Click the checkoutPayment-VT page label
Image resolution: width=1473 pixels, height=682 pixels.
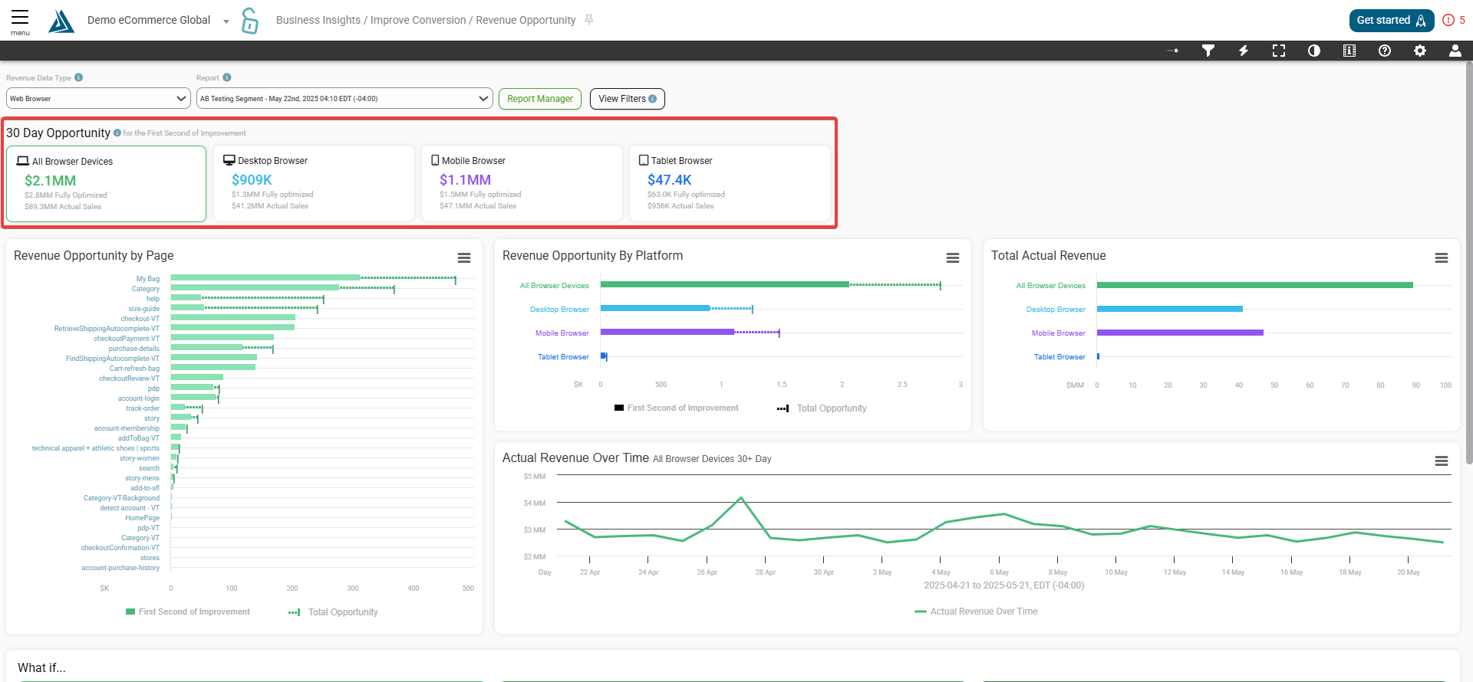click(x=127, y=339)
